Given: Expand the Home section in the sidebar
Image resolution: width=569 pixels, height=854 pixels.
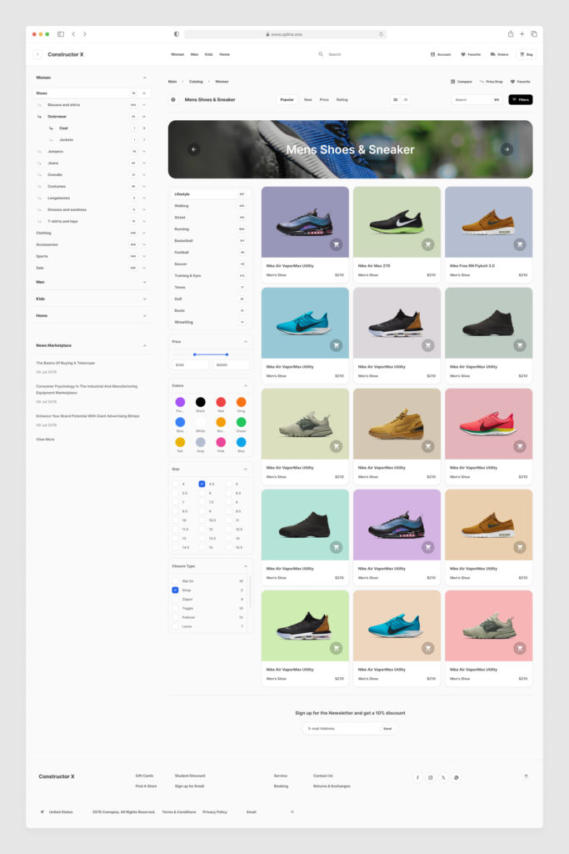Looking at the screenshot, I should pos(145,316).
